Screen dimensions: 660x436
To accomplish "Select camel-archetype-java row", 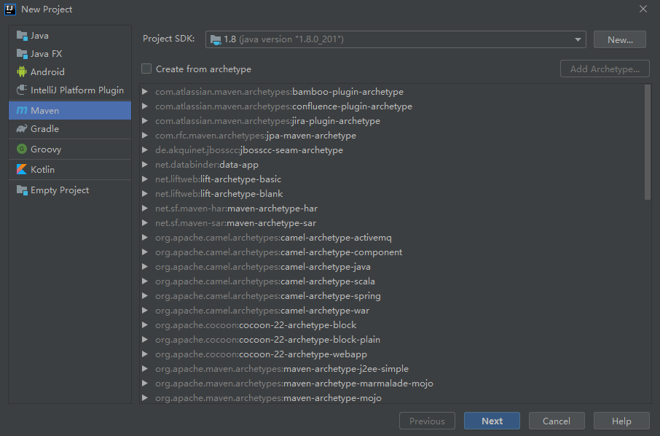I will 392,267.
